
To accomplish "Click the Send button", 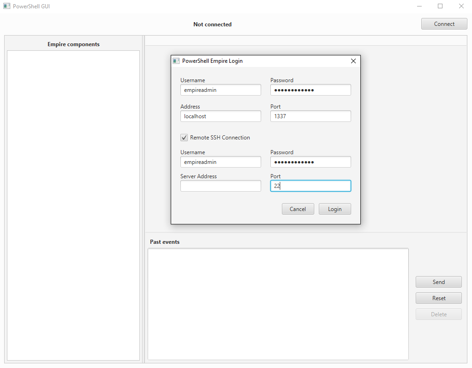I will pos(439,282).
